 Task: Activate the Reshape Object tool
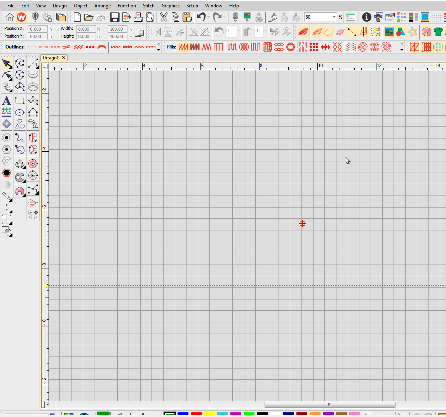[6, 75]
